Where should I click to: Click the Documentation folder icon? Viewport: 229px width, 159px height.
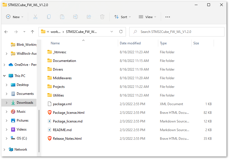pos(50,61)
